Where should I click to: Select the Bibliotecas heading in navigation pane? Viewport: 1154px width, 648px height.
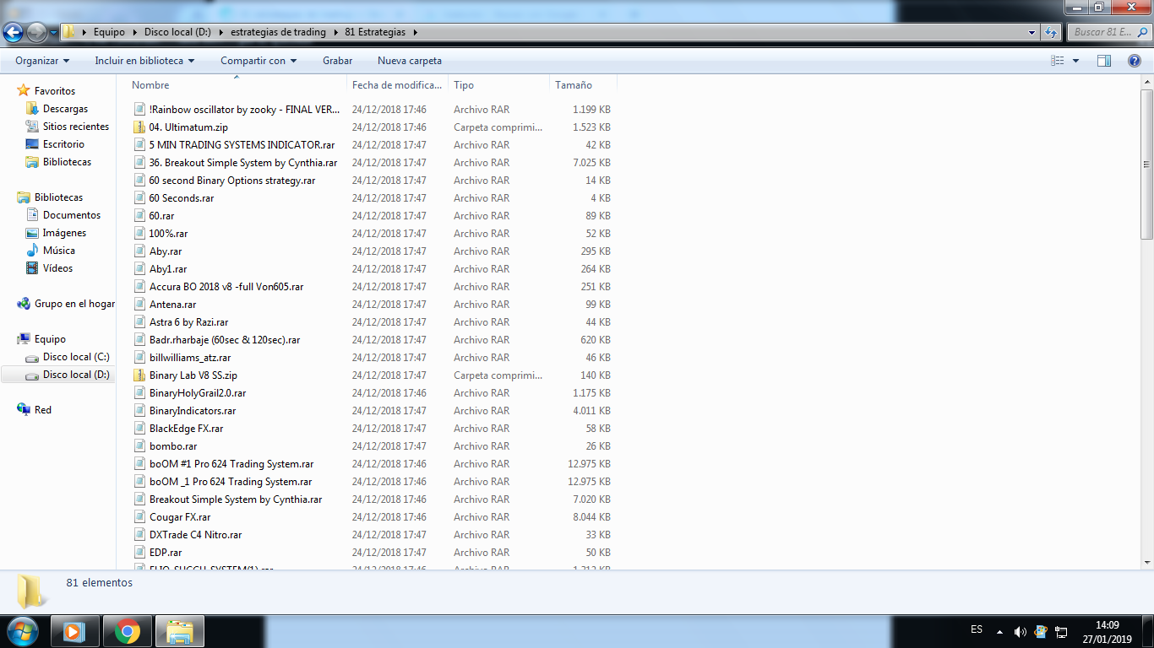pos(58,197)
